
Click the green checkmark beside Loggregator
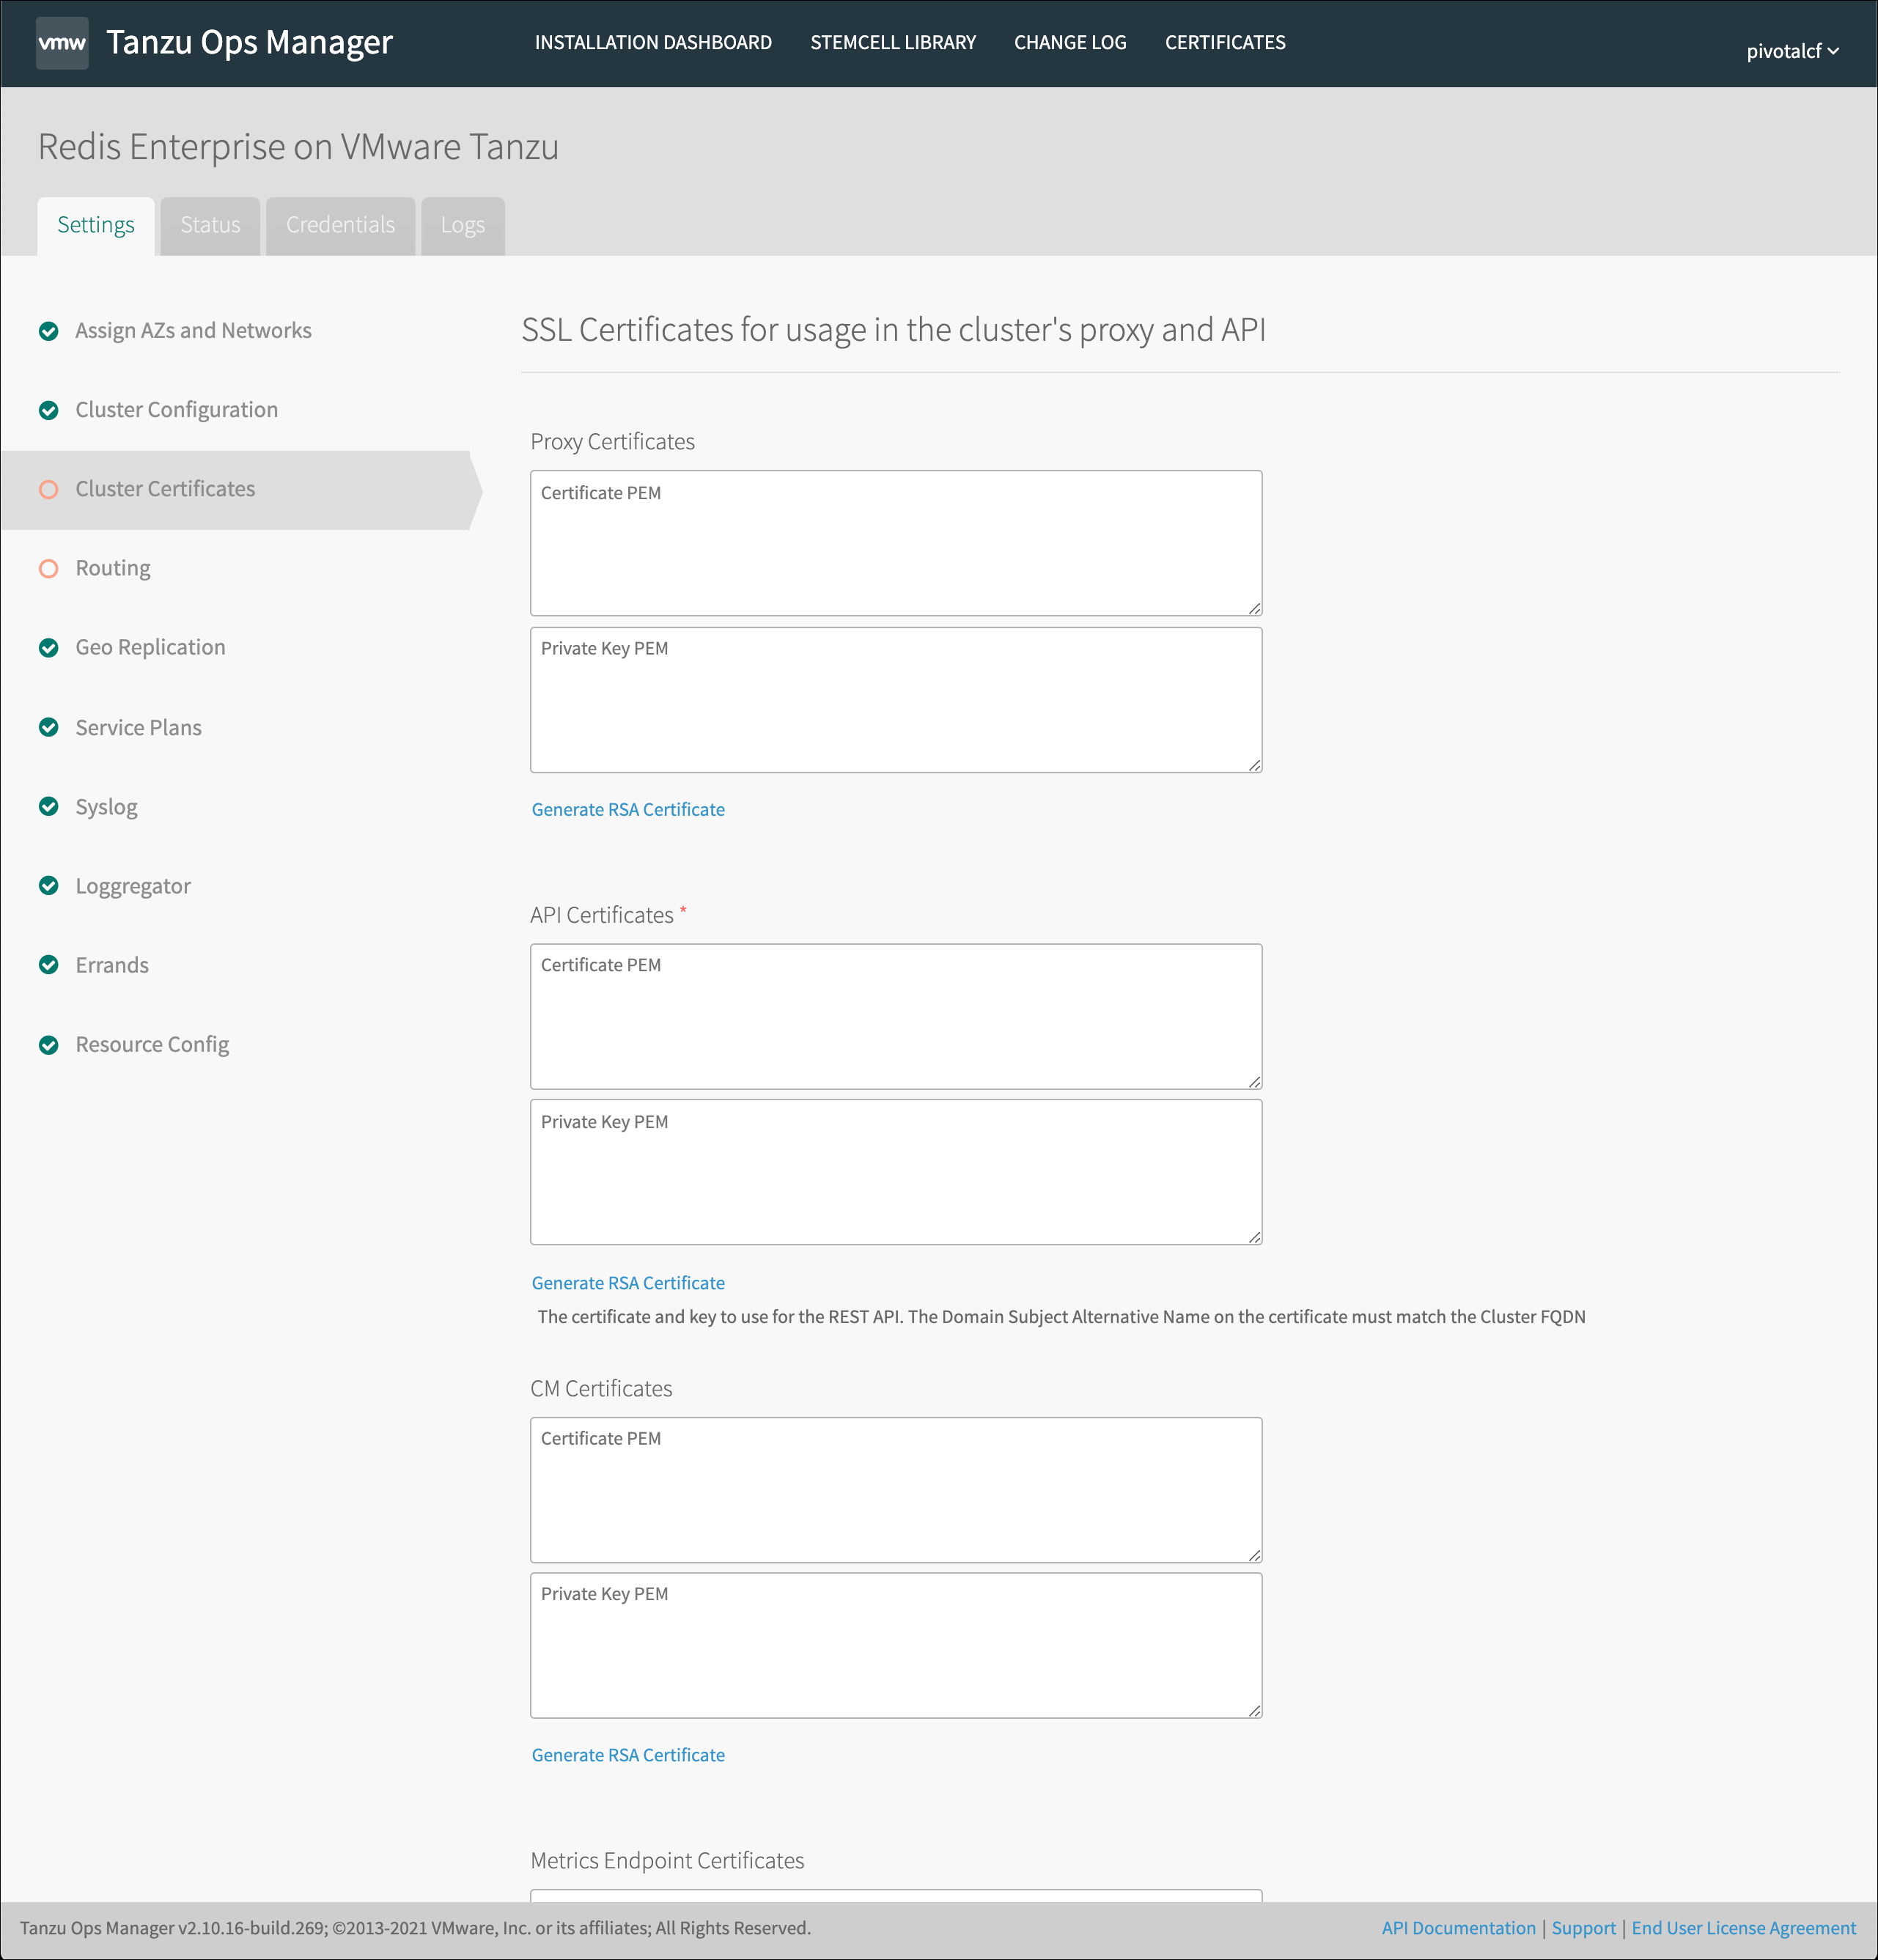pyautogui.click(x=48, y=886)
